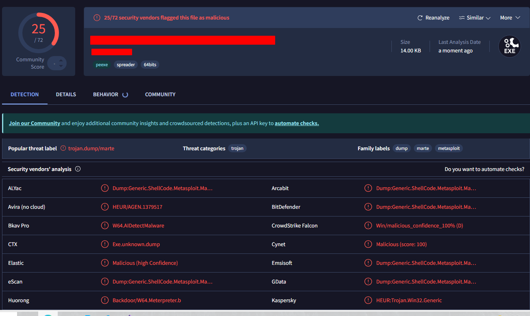Click the trojan threat category chip
Screen dimensions: 530x316
(x=237, y=148)
